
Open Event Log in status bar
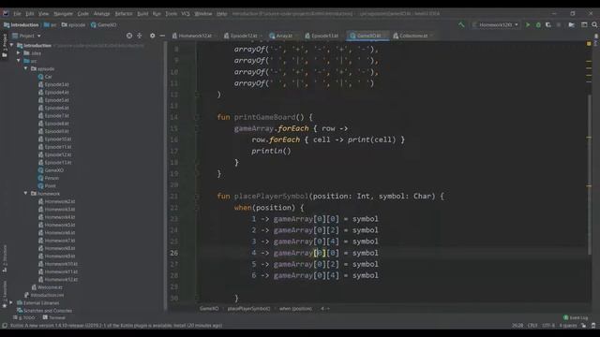[x=576, y=318]
